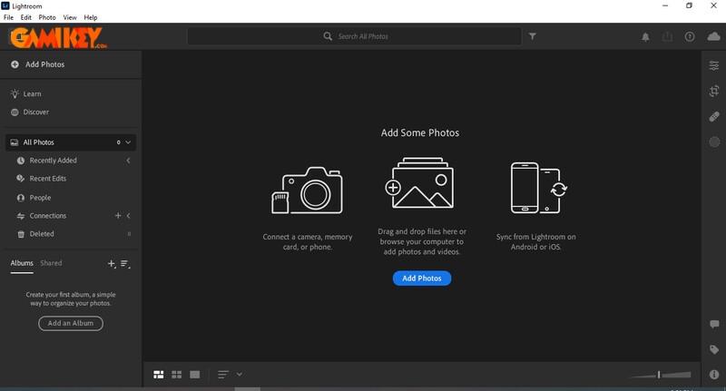Open the notifications bell
The height and width of the screenshot is (391, 726).
(x=645, y=37)
